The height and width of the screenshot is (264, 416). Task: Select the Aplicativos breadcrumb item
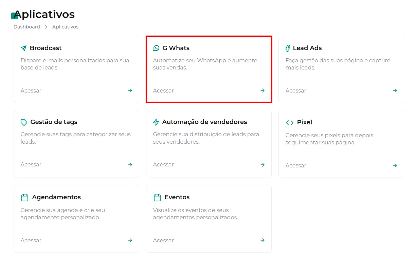pyautogui.click(x=65, y=27)
